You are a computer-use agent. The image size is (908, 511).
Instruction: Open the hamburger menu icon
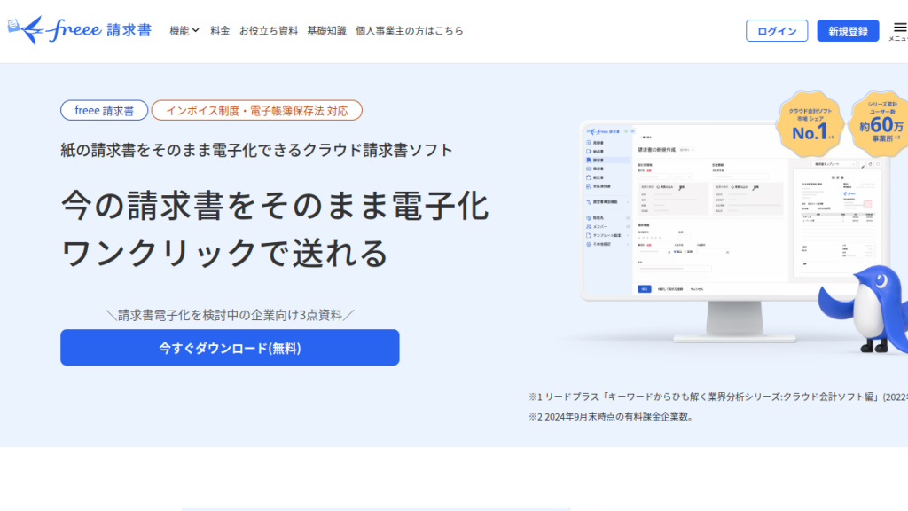900,30
